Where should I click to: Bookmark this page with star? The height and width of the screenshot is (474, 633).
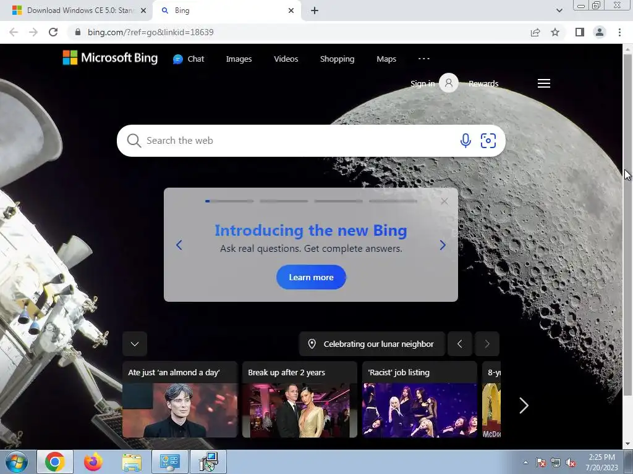pos(555,32)
